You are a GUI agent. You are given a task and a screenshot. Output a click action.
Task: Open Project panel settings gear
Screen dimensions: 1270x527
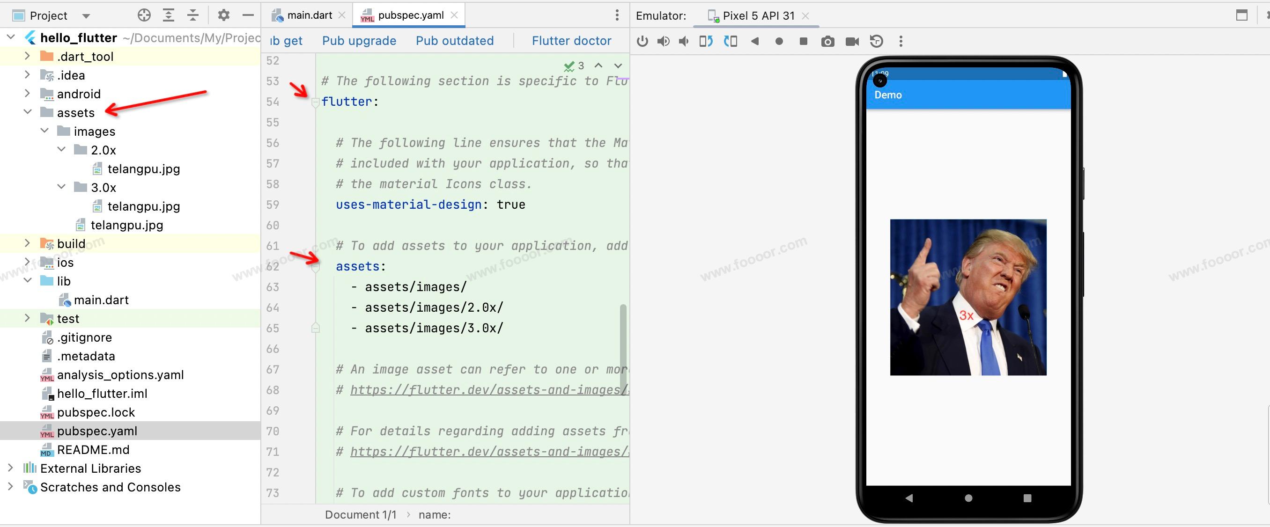pyautogui.click(x=223, y=15)
